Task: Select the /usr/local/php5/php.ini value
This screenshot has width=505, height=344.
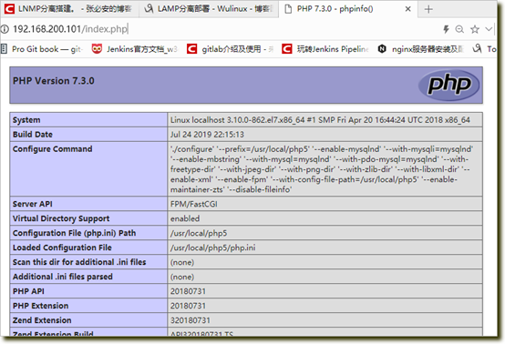Action: pos(213,248)
